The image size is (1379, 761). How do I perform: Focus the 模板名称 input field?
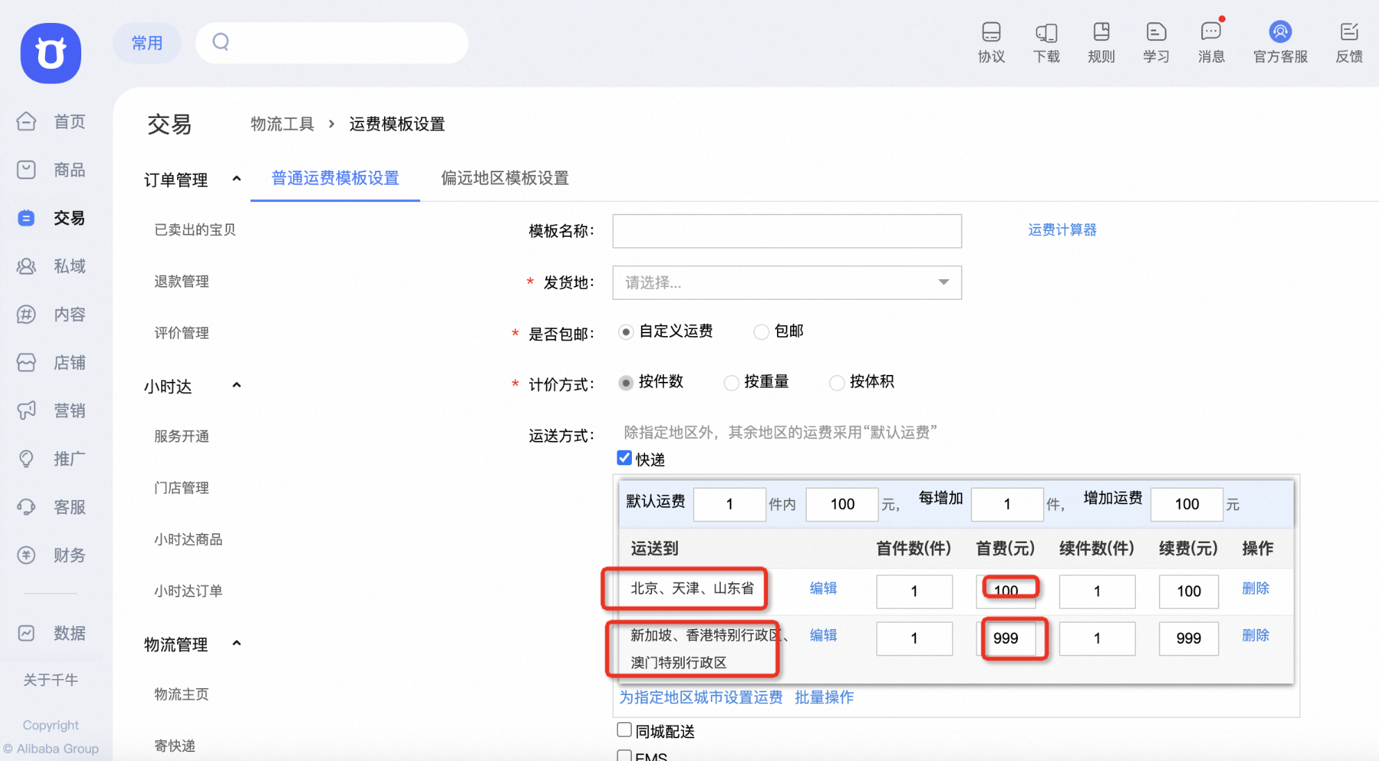click(x=787, y=231)
